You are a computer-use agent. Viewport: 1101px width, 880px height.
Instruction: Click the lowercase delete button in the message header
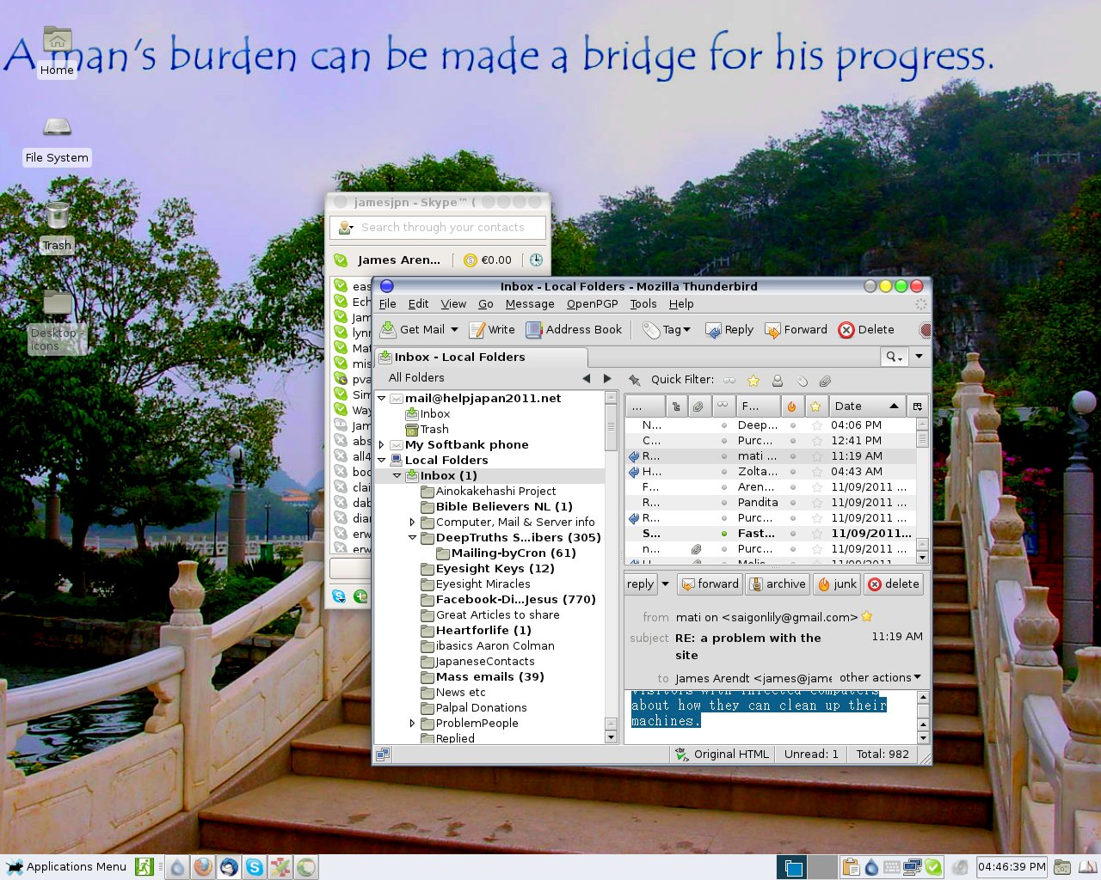pos(894,584)
